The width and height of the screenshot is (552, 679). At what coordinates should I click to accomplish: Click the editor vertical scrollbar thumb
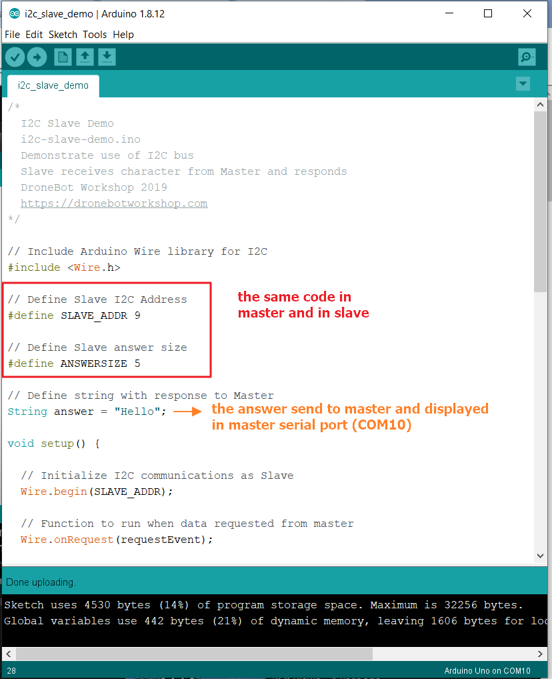pos(540,202)
